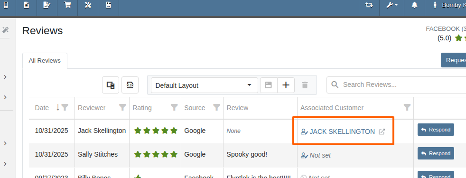Open the JACK SKELLINGTON customer link

342,131
